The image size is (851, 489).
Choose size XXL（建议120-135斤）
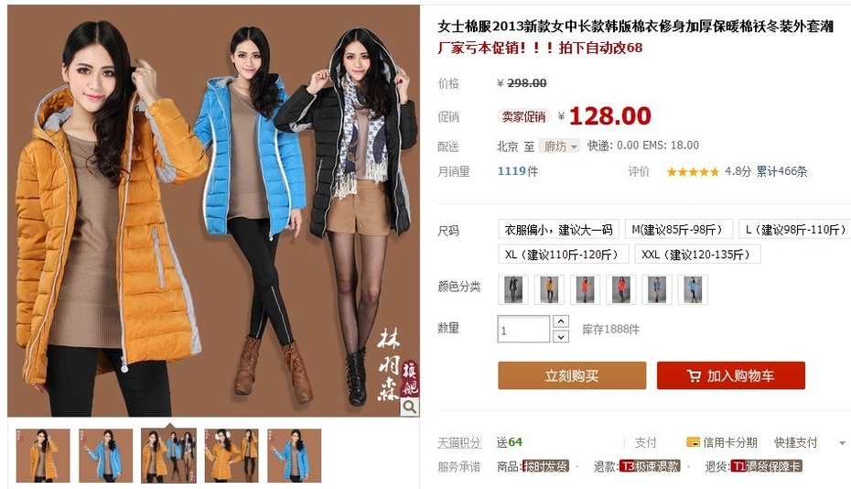pos(697,255)
